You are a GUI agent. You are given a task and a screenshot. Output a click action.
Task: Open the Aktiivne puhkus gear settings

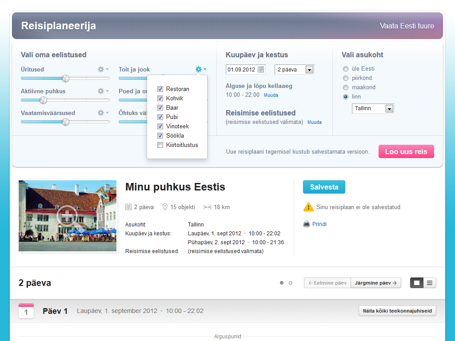(103, 91)
